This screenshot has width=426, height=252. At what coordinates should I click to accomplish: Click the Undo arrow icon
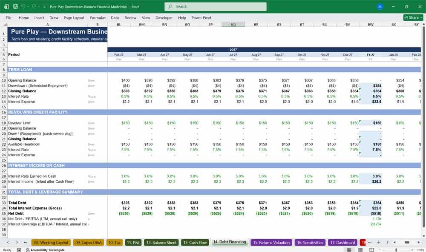coord(23,6)
